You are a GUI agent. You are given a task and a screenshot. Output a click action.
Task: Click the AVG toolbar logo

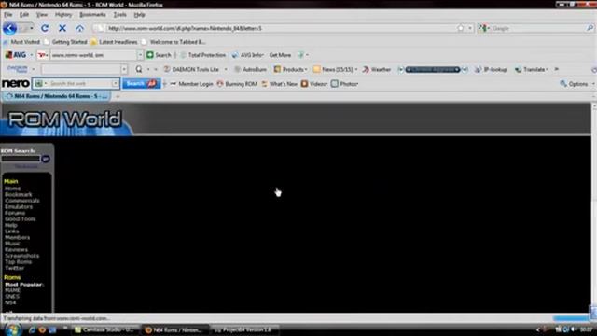pyautogui.click(x=16, y=55)
